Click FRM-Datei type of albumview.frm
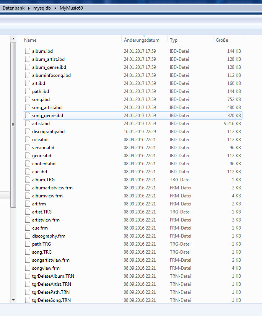Viewport: 262px width, 316px height. point(181,196)
